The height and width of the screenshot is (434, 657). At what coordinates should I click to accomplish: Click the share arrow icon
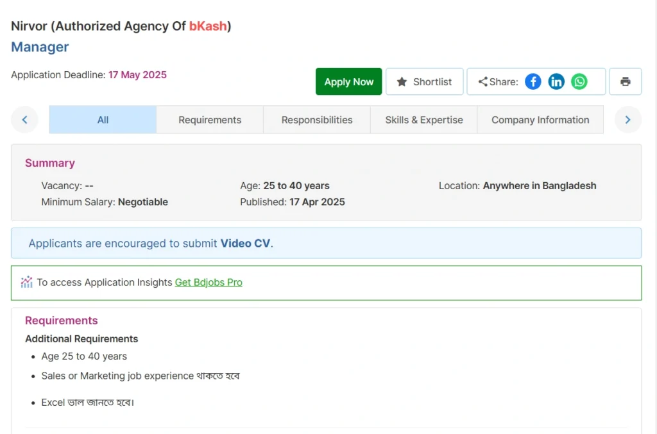(482, 81)
